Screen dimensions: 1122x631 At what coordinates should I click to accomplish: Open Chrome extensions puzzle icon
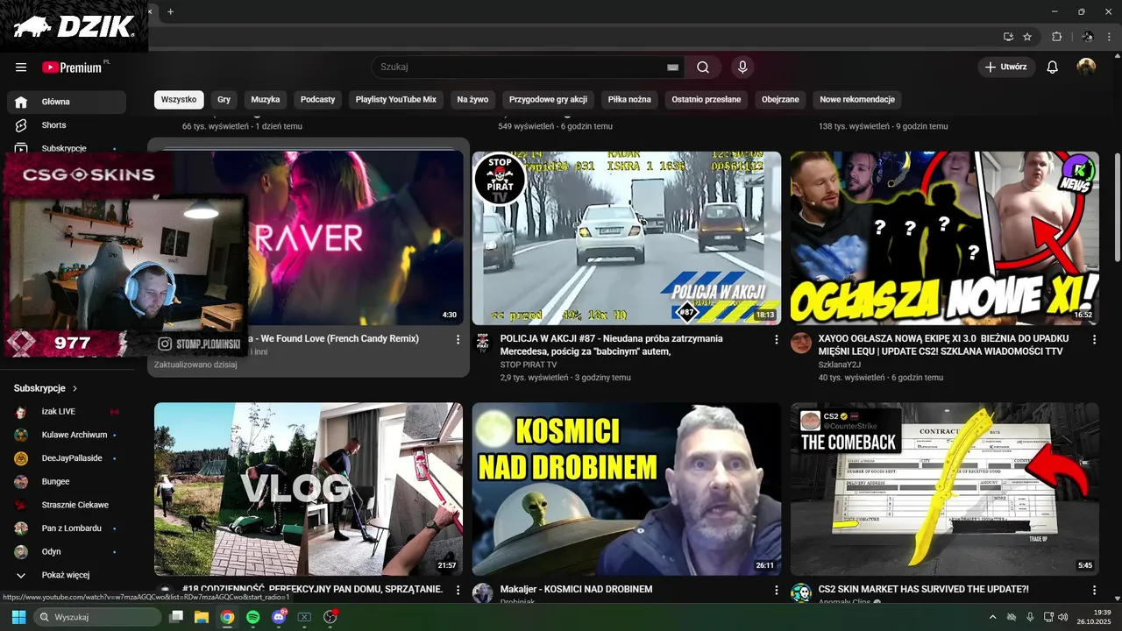(x=1056, y=37)
